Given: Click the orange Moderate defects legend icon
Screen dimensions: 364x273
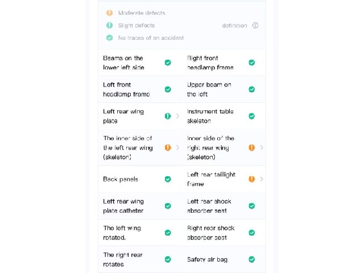Looking at the screenshot, I should click(110, 13).
